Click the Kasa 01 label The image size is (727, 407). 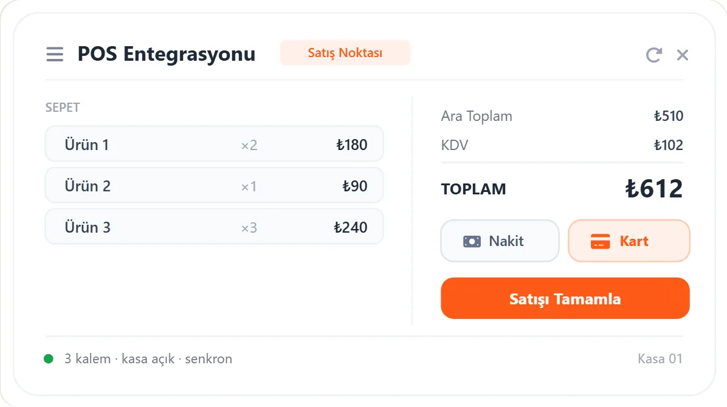click(x=660, y=359)
